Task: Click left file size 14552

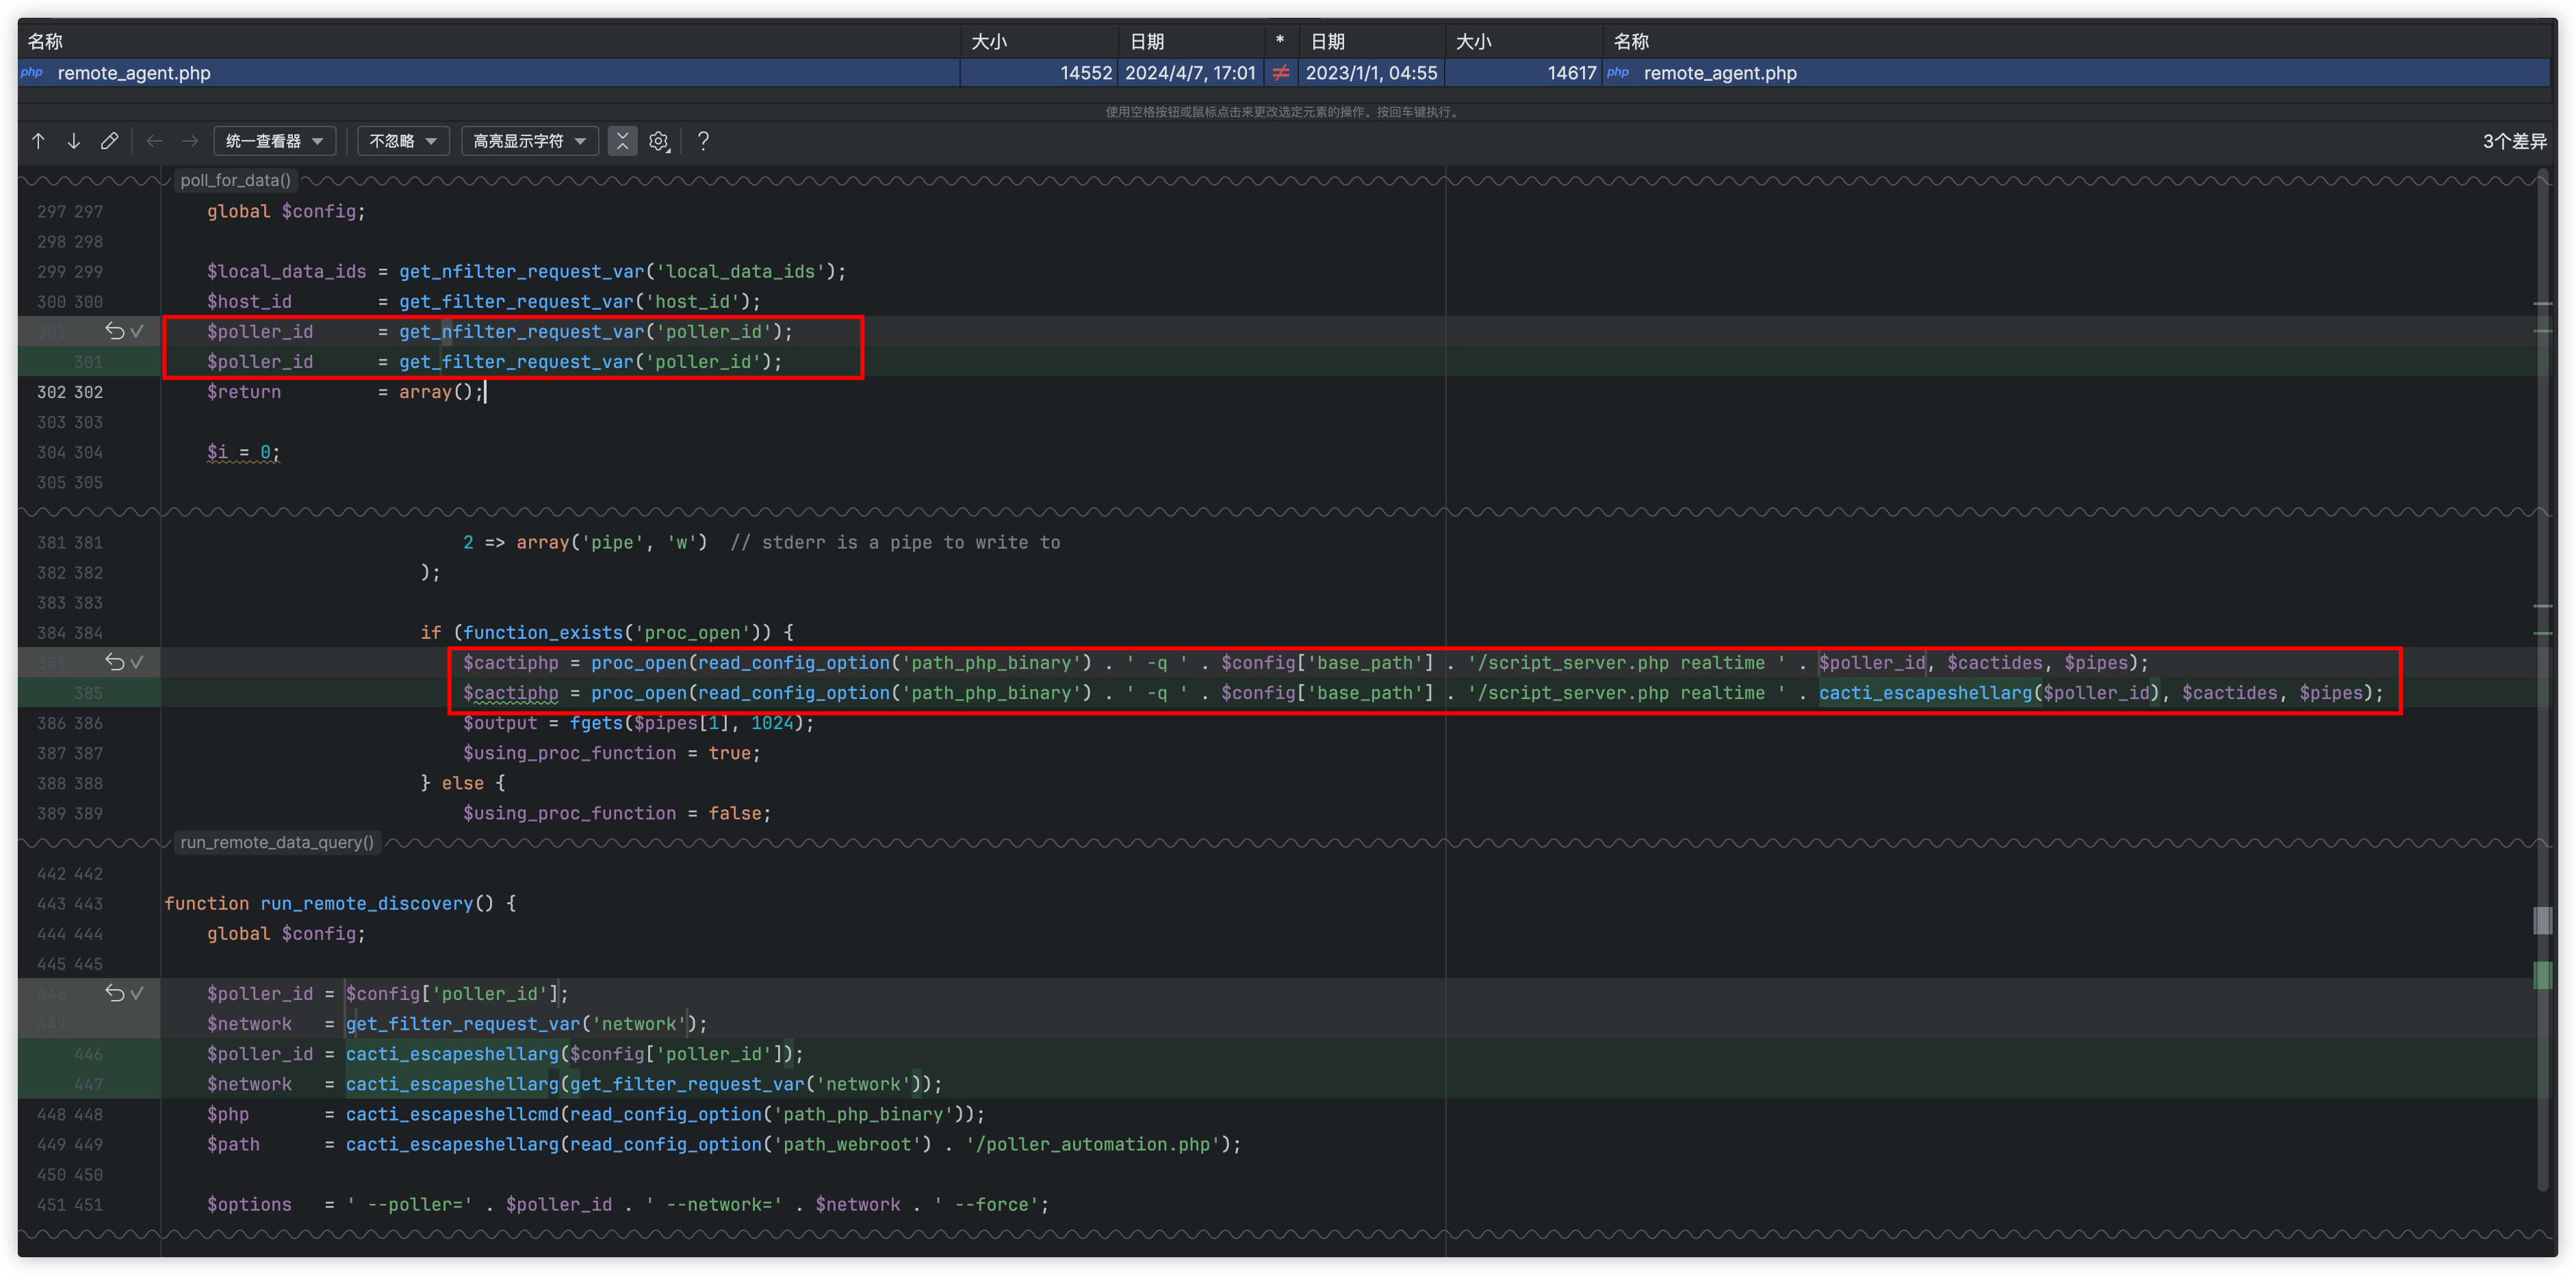Action: click(1086, 73)
